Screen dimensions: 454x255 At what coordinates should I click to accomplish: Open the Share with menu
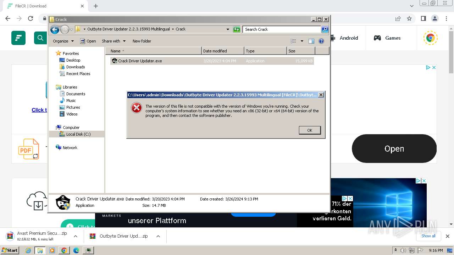point(113,41)
